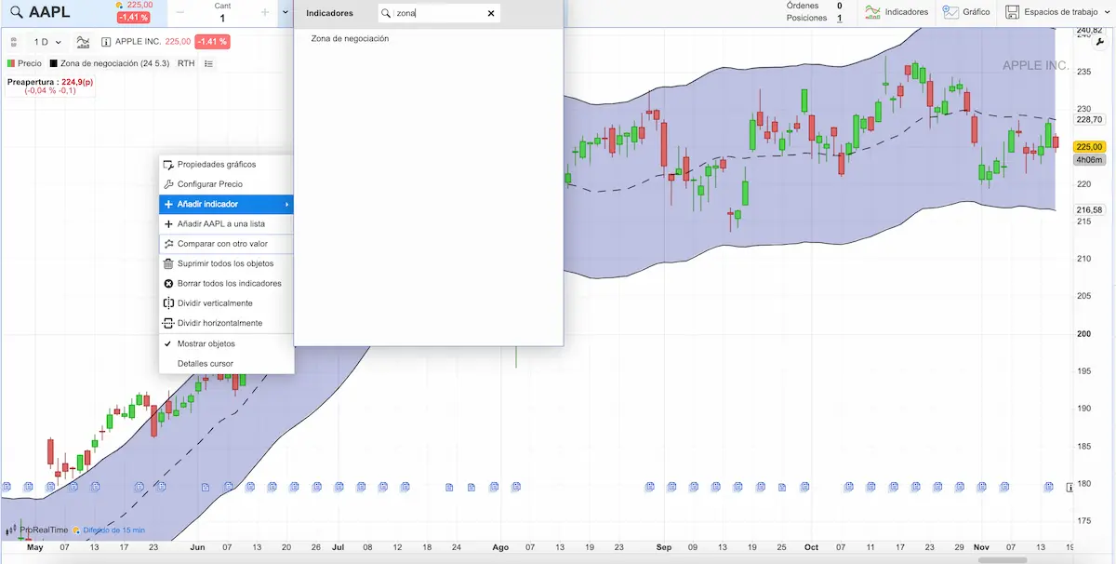1116x564 pixels.
Task: Expand the Añadir indicador submenu
Action: click(226, 204)
